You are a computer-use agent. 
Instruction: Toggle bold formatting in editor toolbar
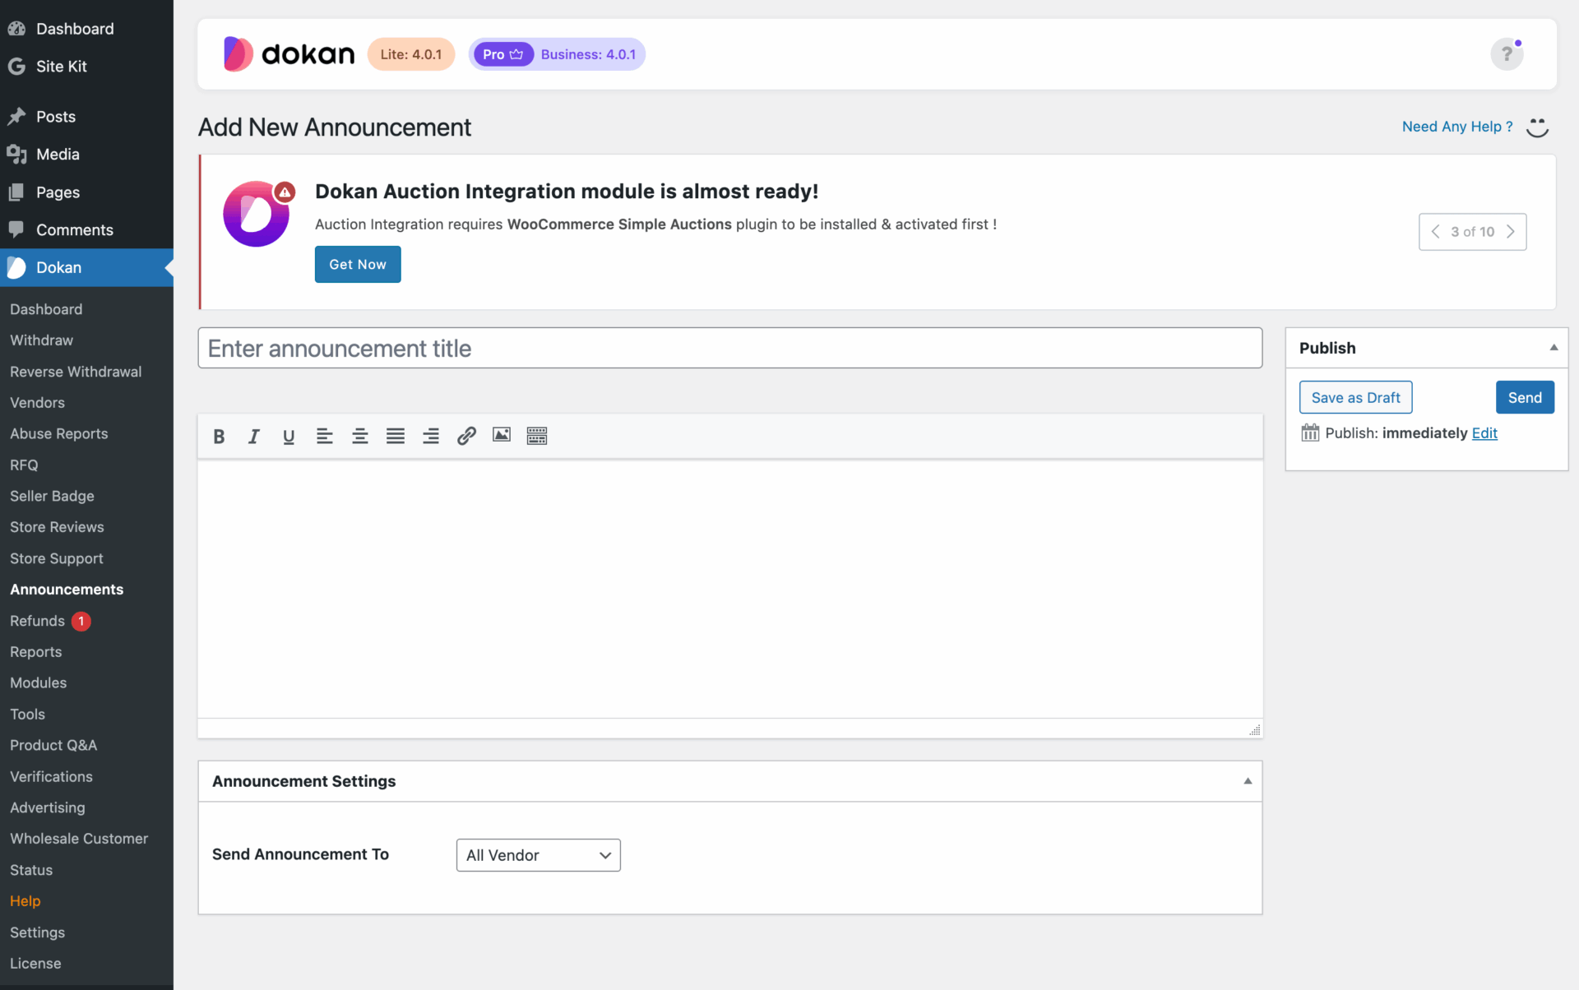tap(219, 436)
